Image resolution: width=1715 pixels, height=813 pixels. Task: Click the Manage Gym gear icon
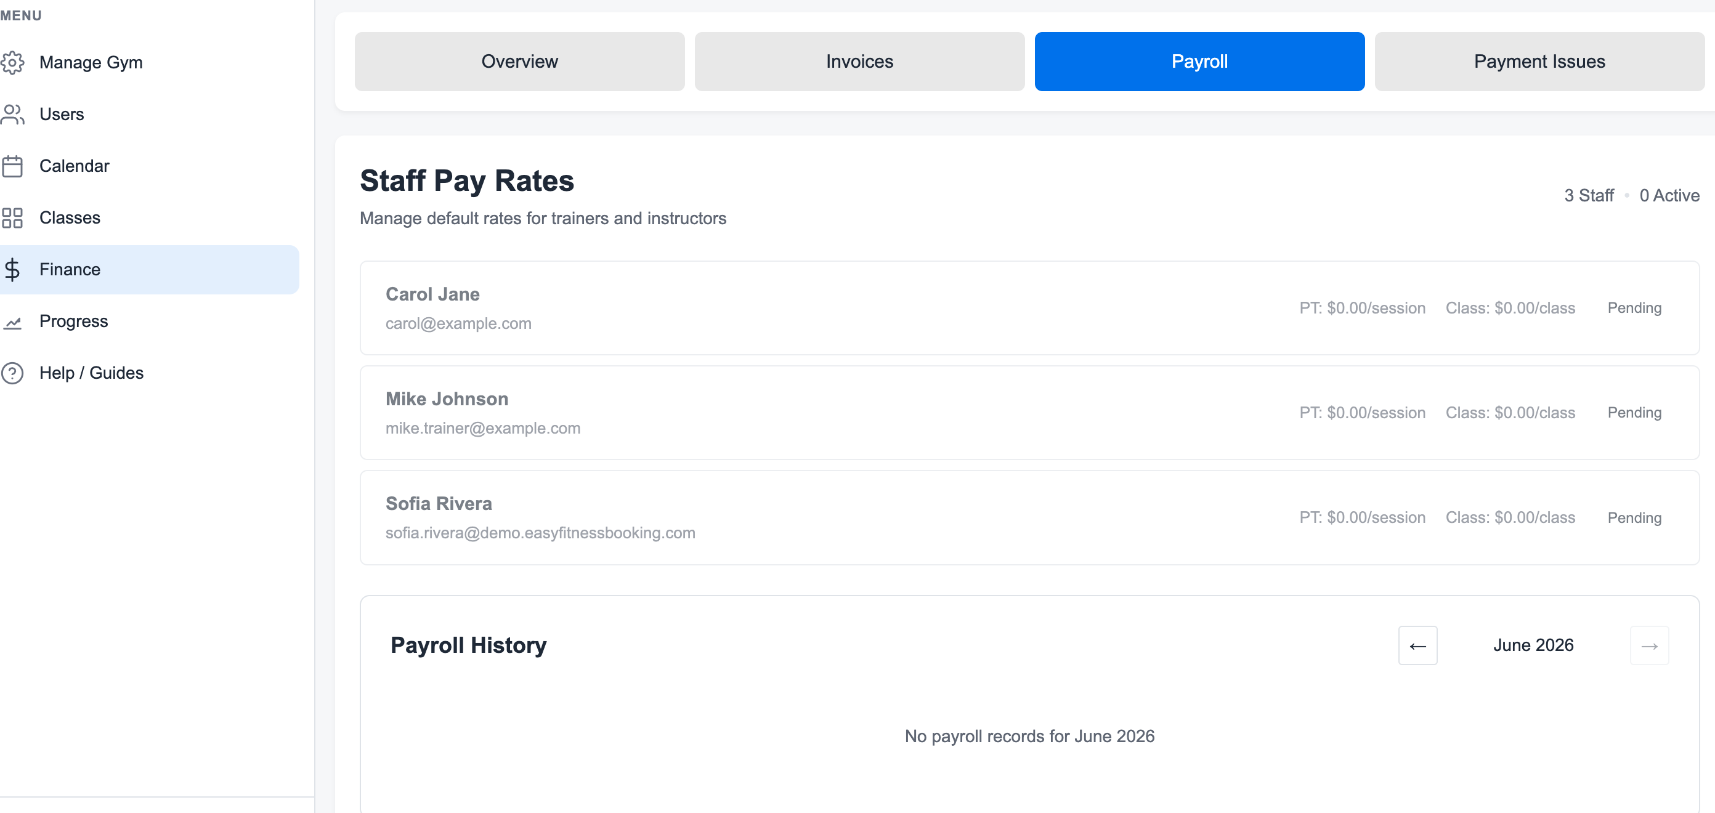point(12,63)
